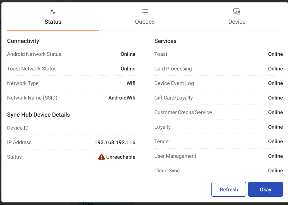Click the Sync Hub Device Details heading
Image resolution: width=288 pixels, height=205 pixels.
pos(38,115)
